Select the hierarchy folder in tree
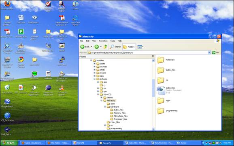 [x=110, y=101]
